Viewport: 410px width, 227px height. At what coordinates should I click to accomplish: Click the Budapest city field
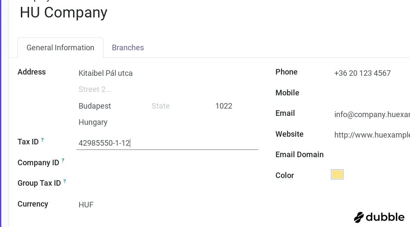pyautogui.click(x=111, y=106)
